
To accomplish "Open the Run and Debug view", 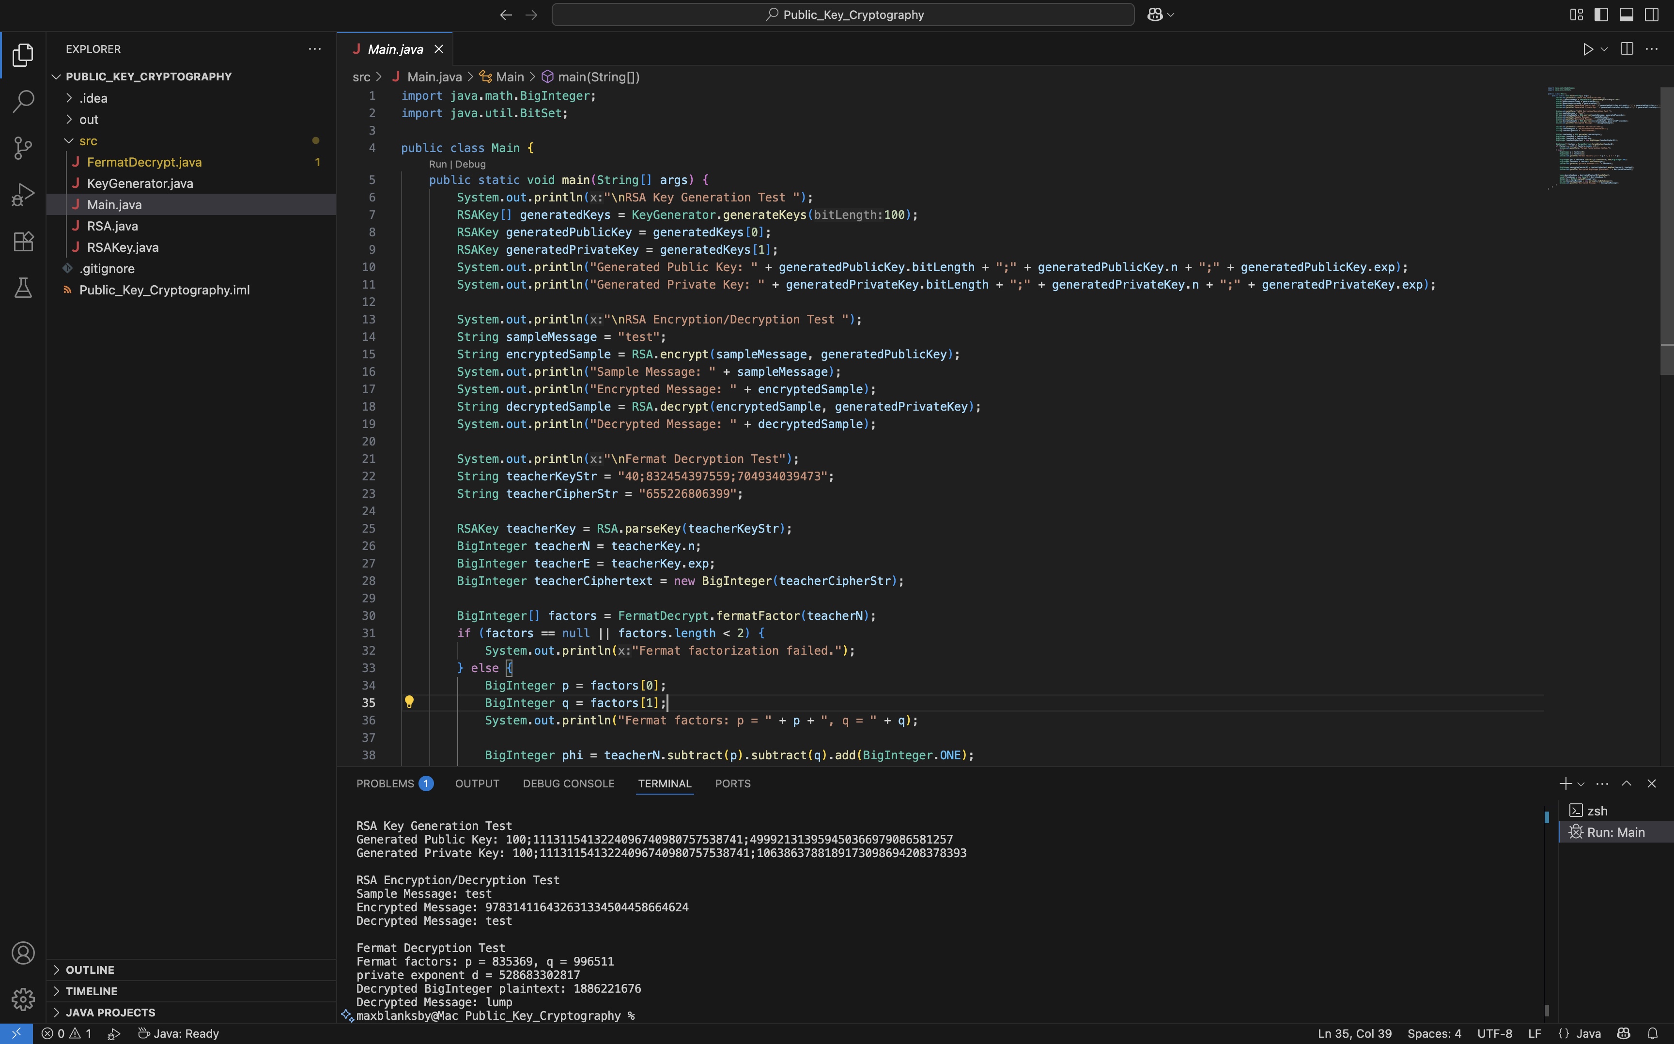I will pos(23,195).
